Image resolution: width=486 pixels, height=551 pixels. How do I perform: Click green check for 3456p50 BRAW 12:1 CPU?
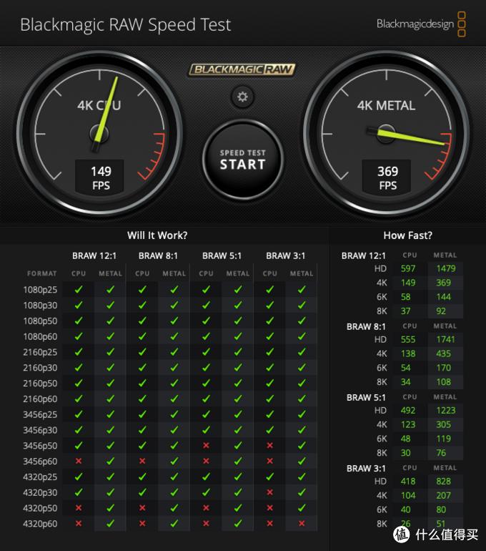click(79, 445)
